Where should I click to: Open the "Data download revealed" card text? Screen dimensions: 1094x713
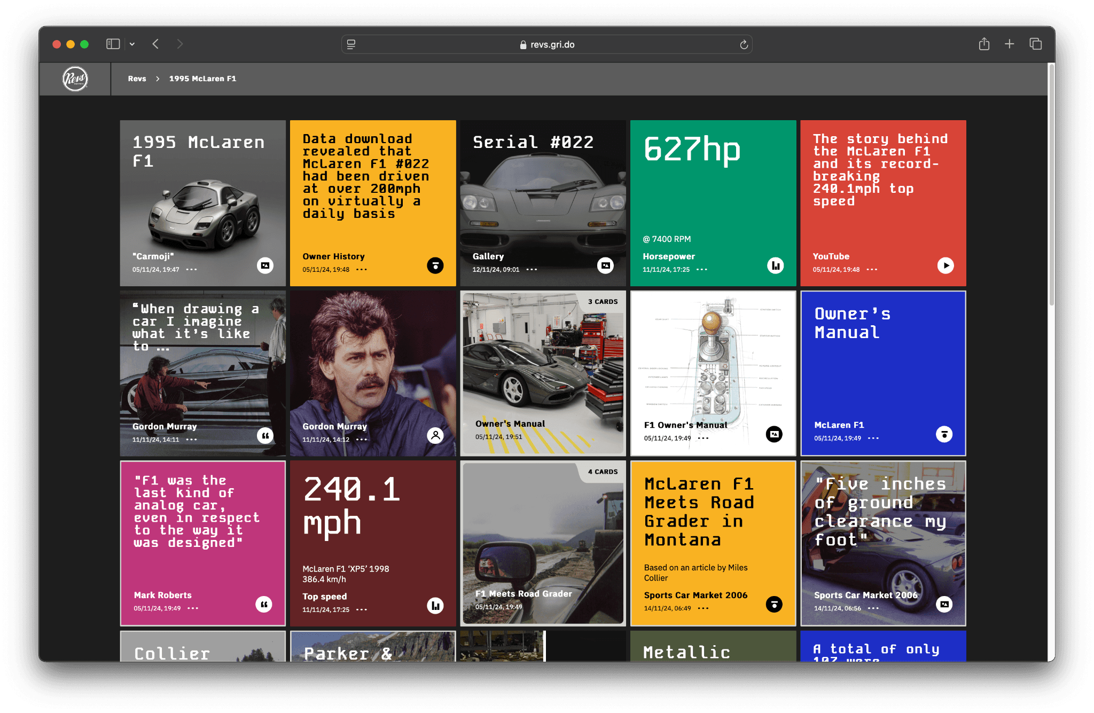(366, 176)
